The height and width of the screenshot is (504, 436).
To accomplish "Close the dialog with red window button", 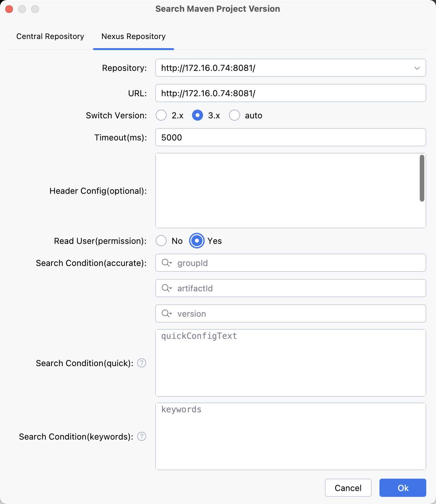I will pyautogui.click(x=9, y=9).
